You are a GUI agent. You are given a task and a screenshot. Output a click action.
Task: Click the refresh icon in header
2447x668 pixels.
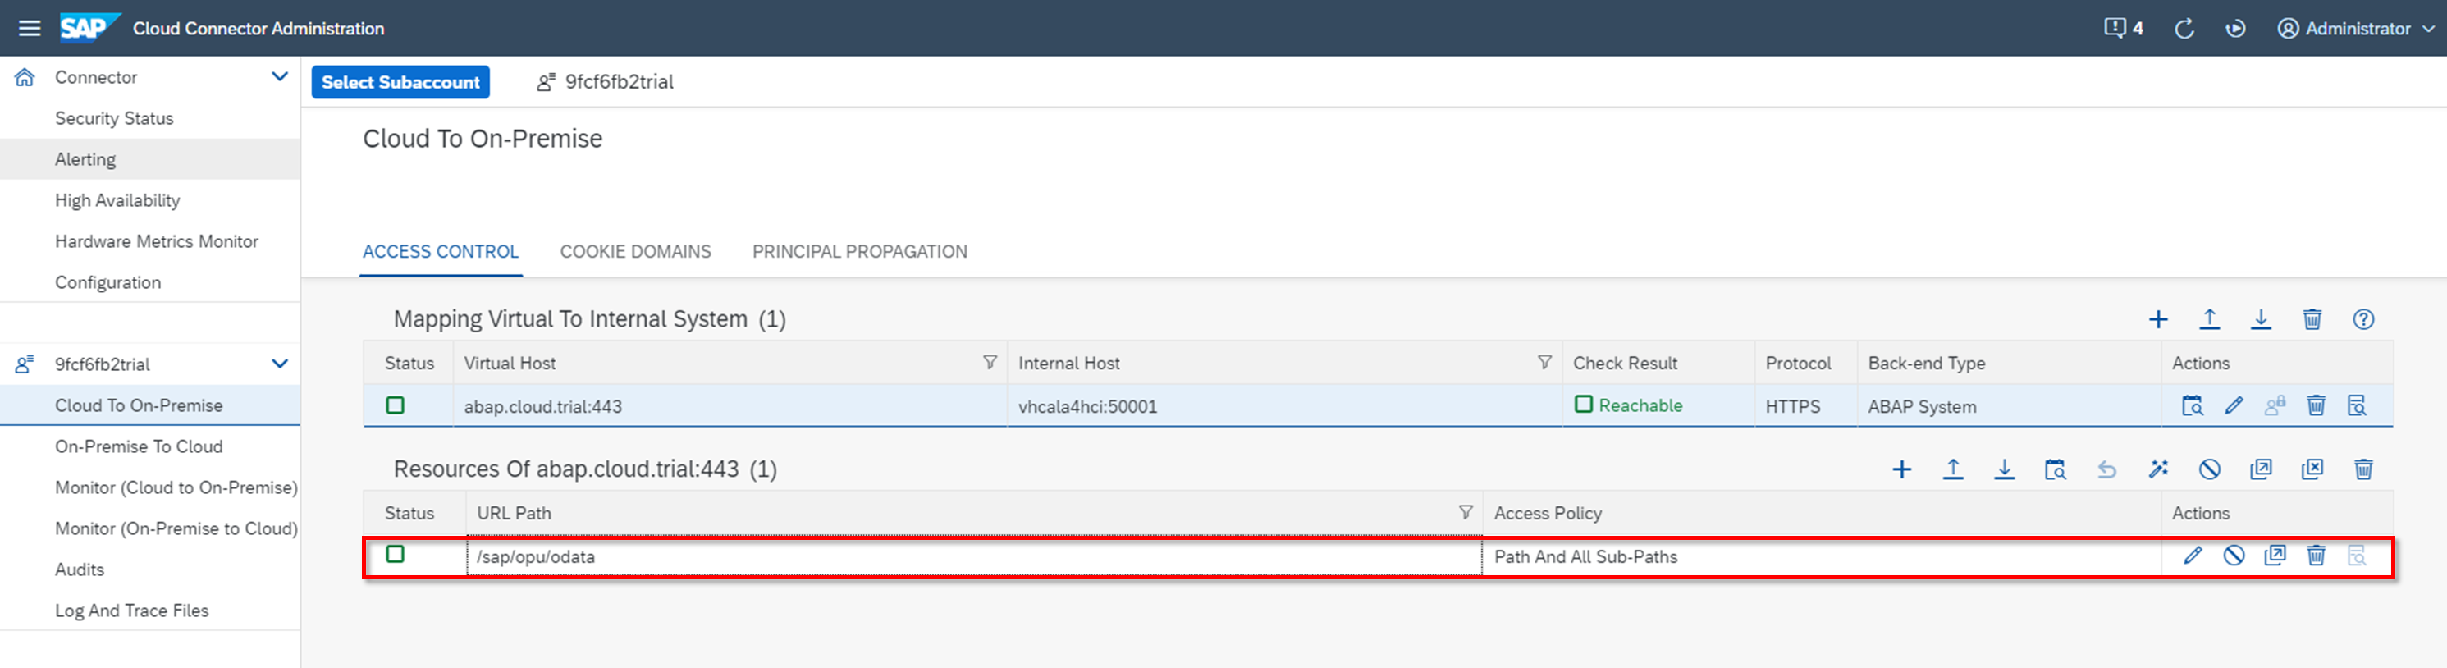click(2184, 29)
